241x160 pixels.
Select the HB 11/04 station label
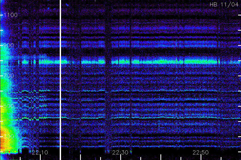tap(224, 5)
